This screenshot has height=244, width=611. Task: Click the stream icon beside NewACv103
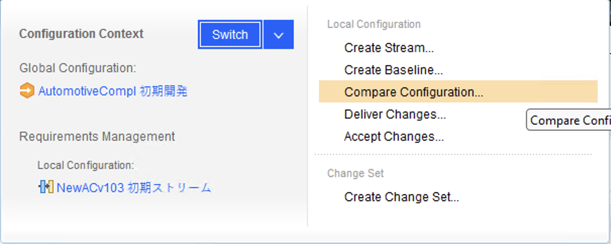(46, 188)
